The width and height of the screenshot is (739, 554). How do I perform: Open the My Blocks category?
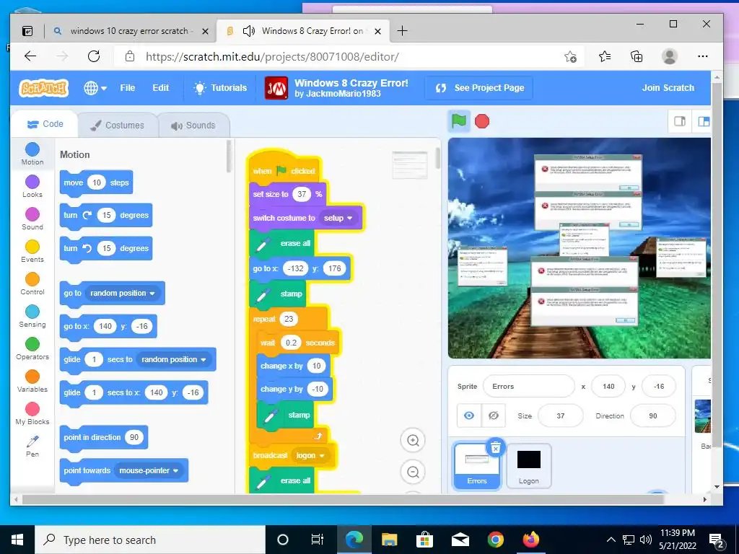coord(32,414)
